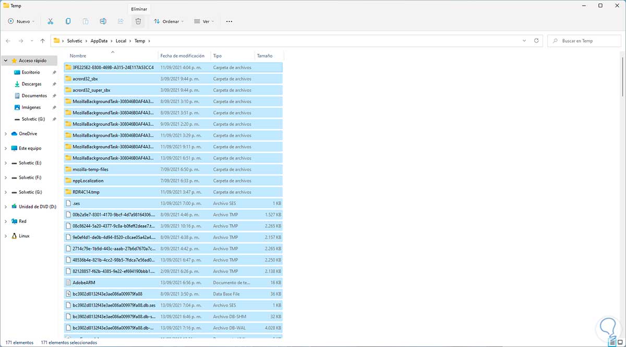Select Solvetic (G:) pinned in quick access
Viewport: 626px width, 347px height.
[x=32, y=119]
